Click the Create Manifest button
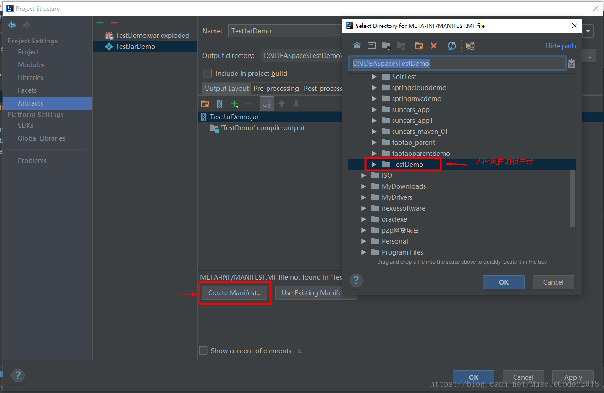This screenshot has width=604, height=393. pos(234,293)
